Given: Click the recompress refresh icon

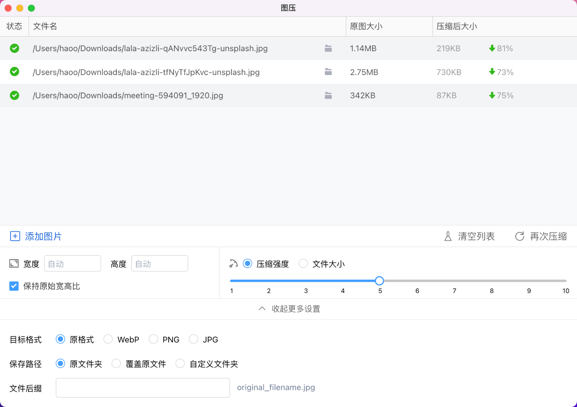Looking at the screenshot, I should point(520,236).
